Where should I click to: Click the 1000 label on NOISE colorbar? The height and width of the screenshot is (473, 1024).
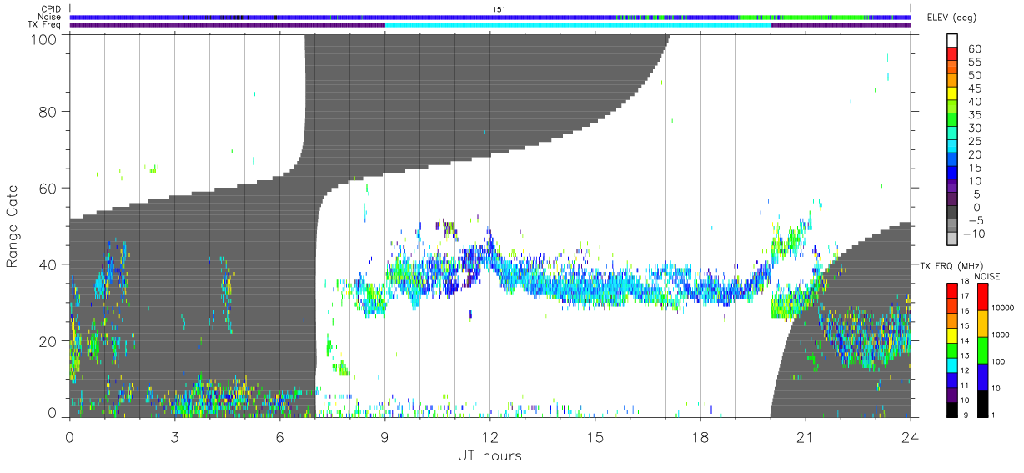1001,335
